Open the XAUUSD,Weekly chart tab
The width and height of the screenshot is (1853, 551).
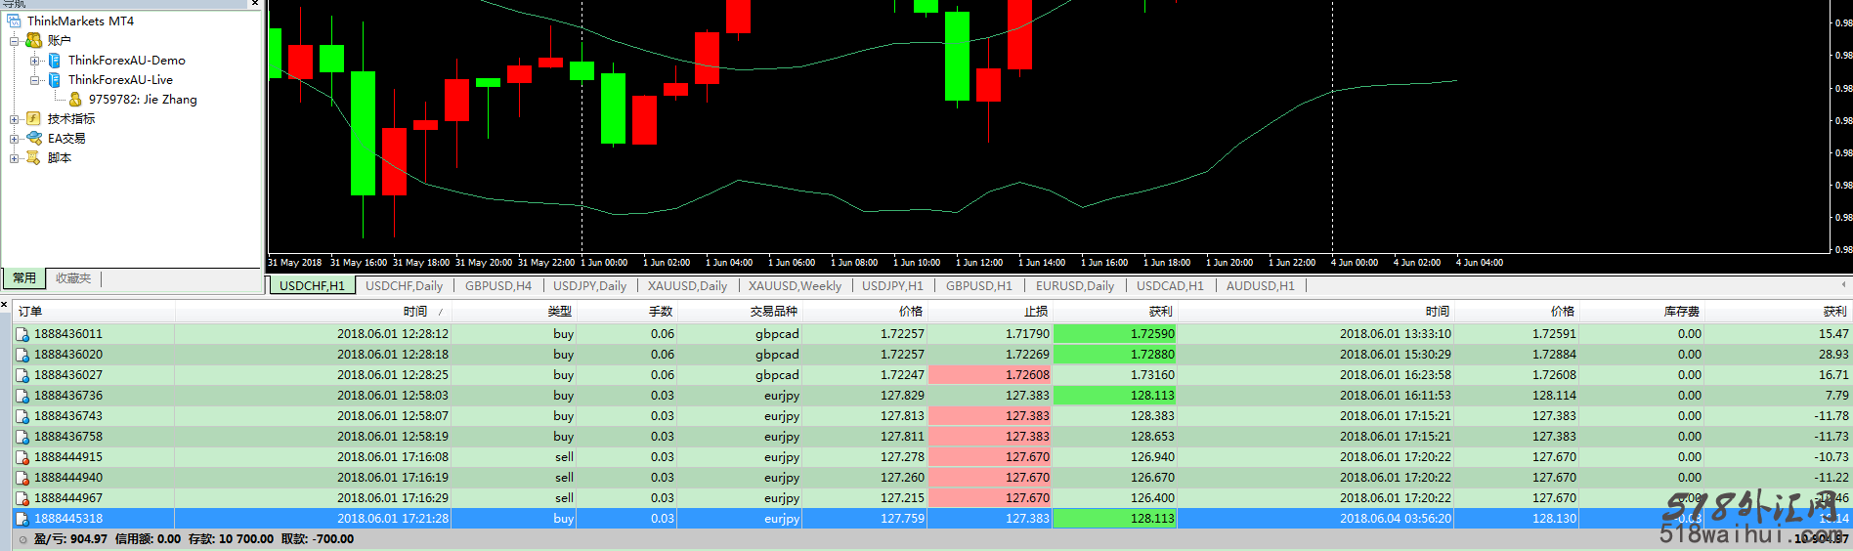tap(794, 286)
